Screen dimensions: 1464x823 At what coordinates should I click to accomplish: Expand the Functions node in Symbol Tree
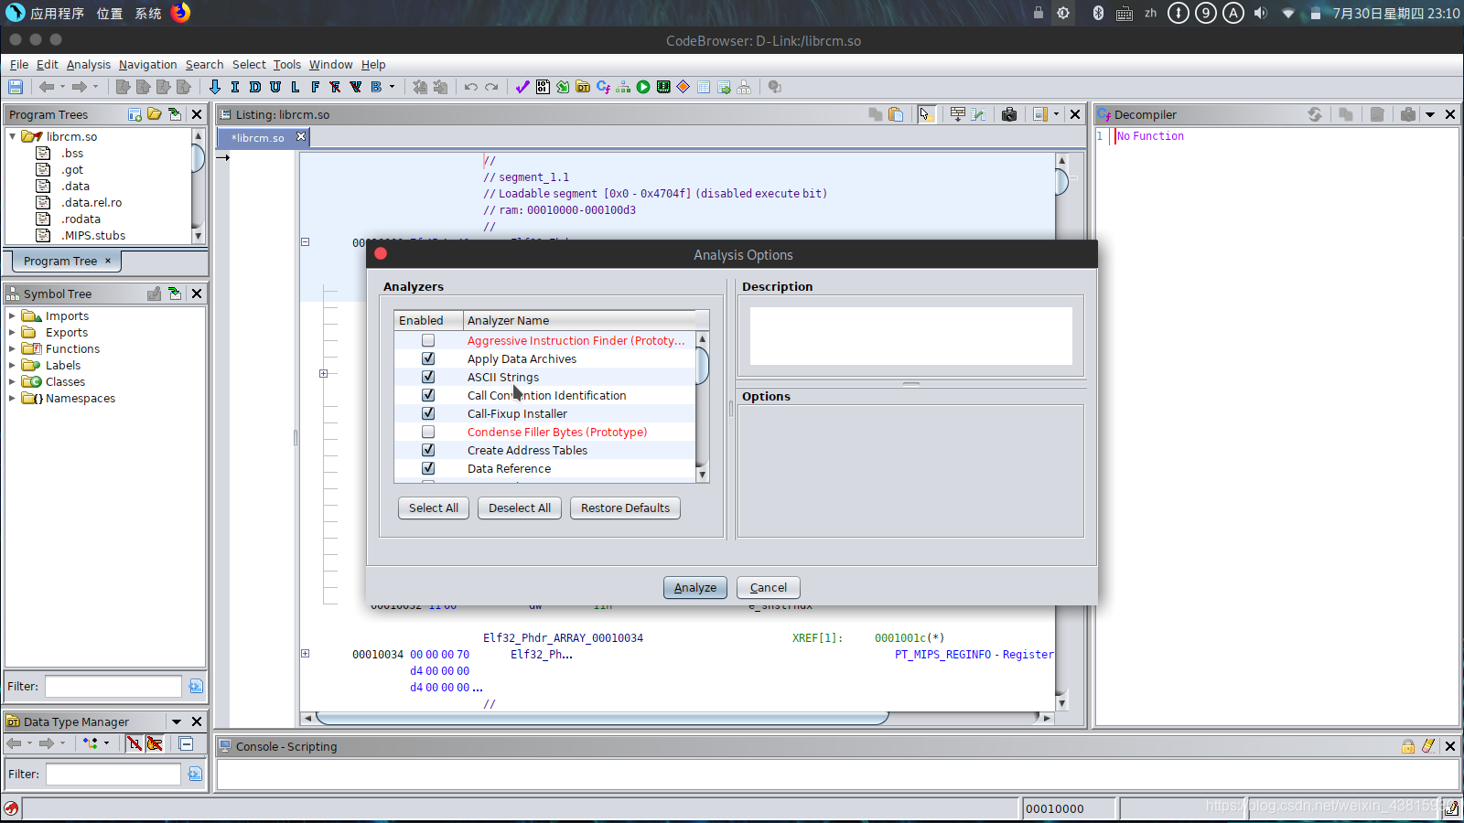coord(12,349)
